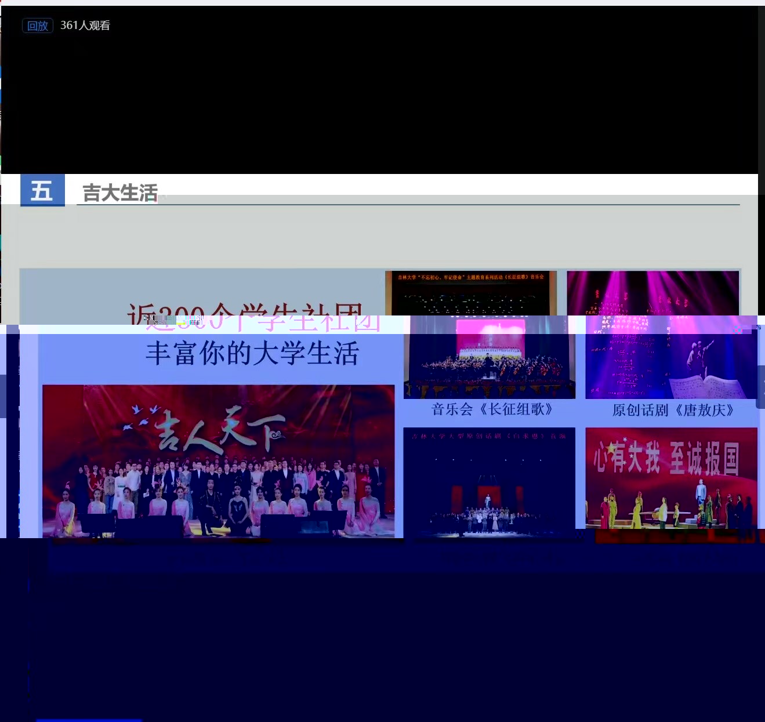Open the 心有大我 至诚报国 stage photo

(671, 478)
